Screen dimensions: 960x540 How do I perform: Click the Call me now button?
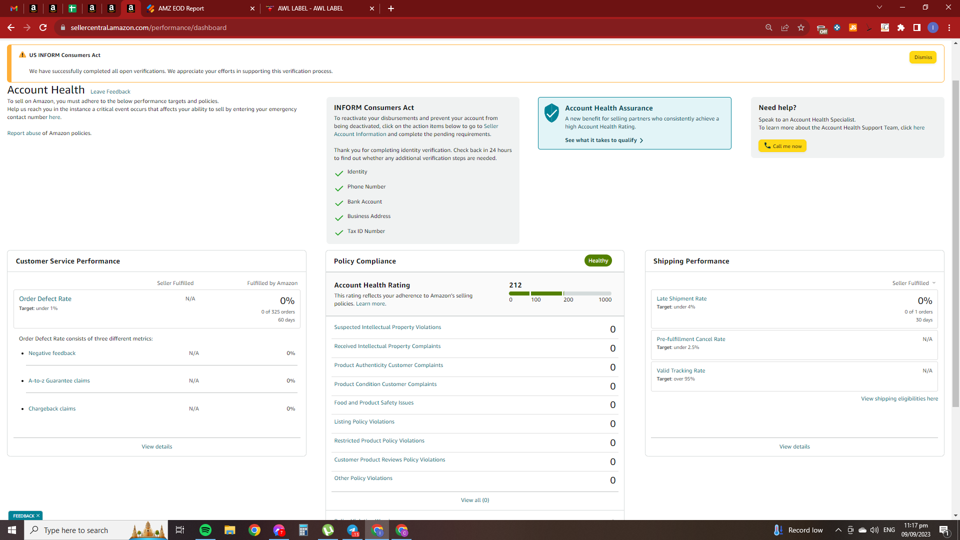click(782, 146)
